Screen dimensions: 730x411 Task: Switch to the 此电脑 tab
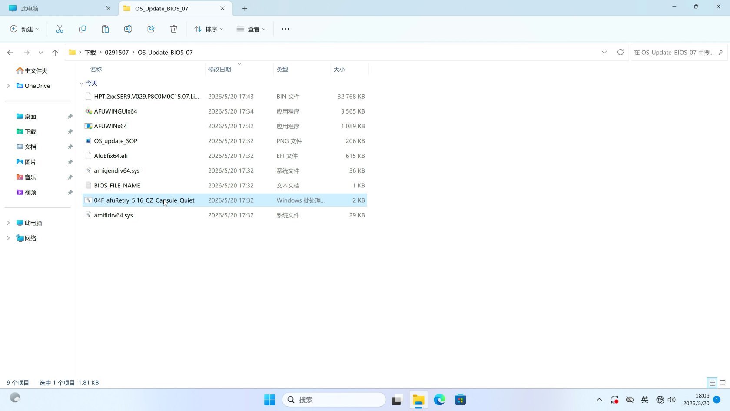click(x=60, y=8)
